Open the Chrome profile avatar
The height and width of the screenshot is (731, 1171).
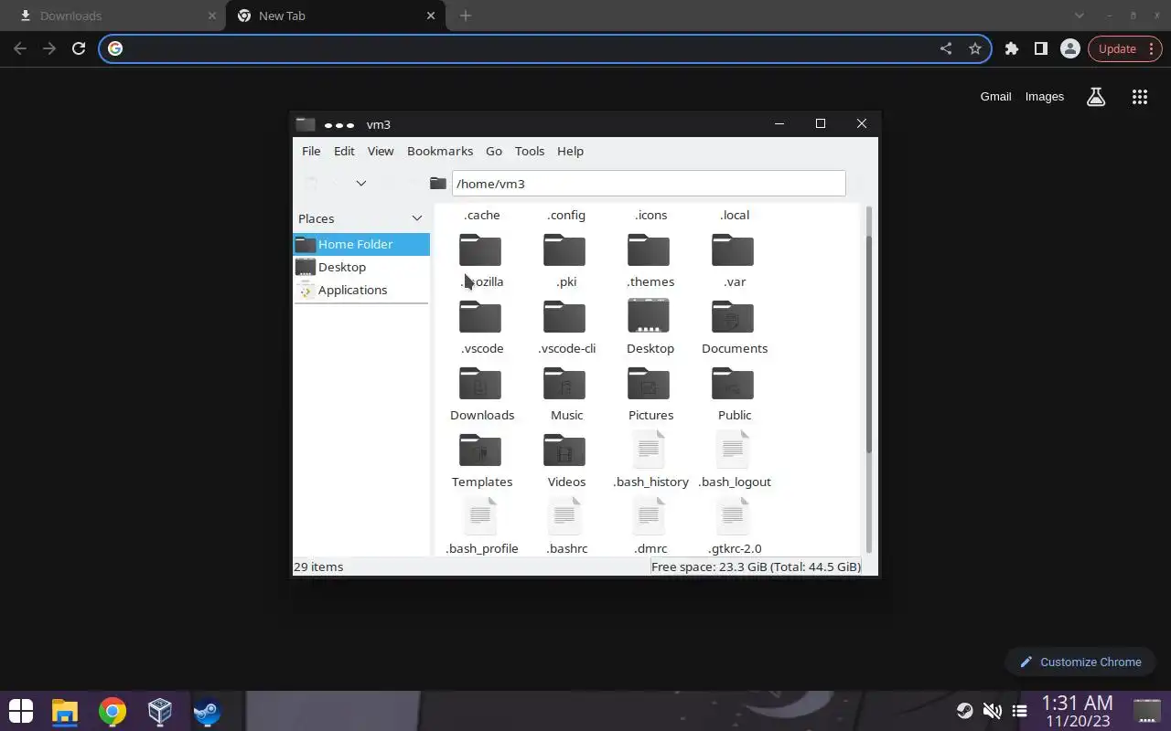coord(1069,48)
